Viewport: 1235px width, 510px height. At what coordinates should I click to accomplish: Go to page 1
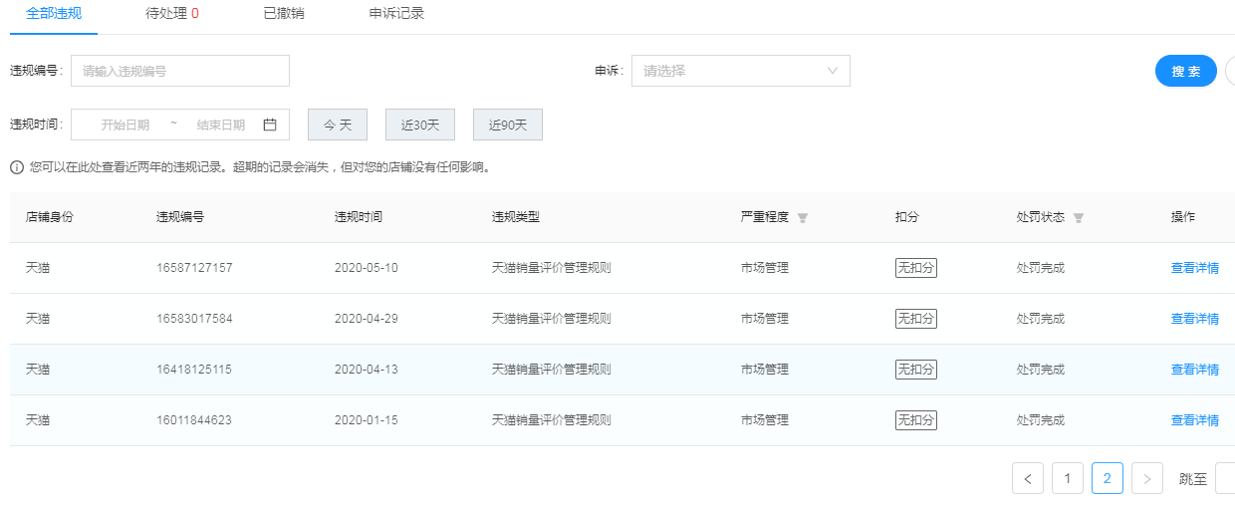[1068, 478]
